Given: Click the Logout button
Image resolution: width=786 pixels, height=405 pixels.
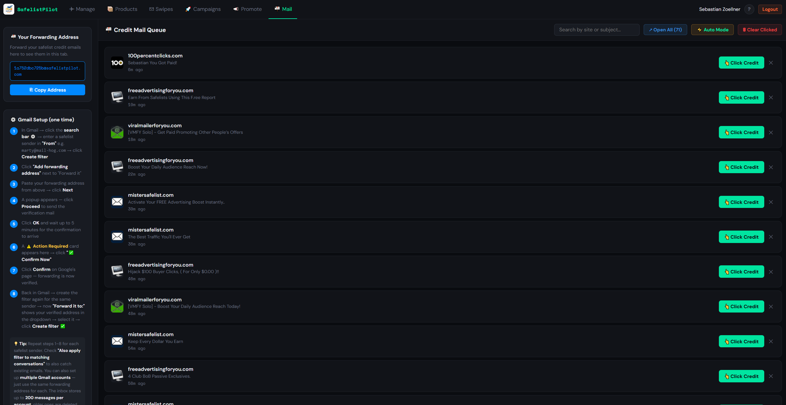Looking at the screenshot, I should [x=770, y=9].
